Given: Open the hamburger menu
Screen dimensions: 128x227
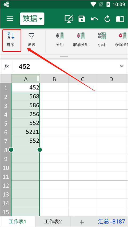Looking at the screenshot, I should coord(10,19).
